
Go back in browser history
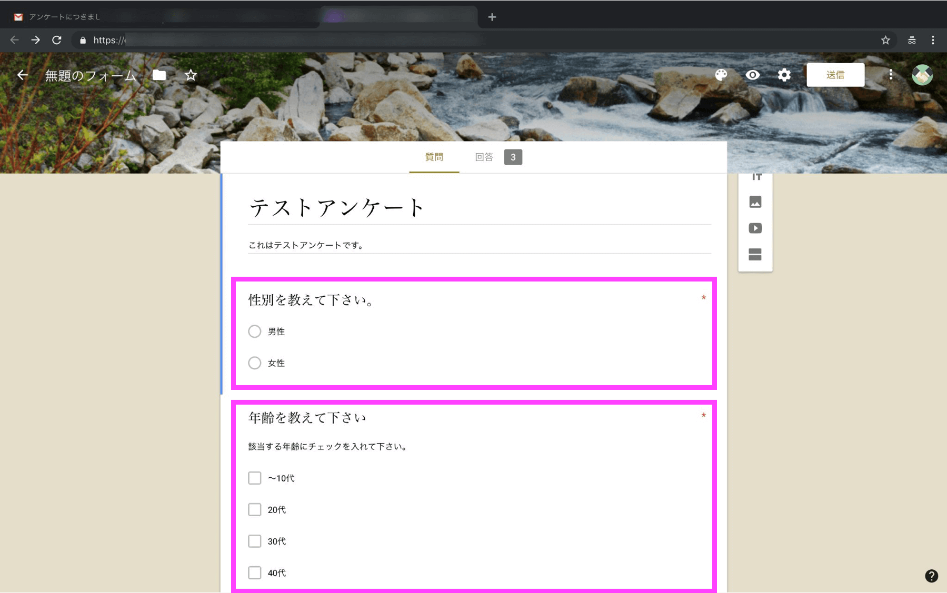(14, 40)
